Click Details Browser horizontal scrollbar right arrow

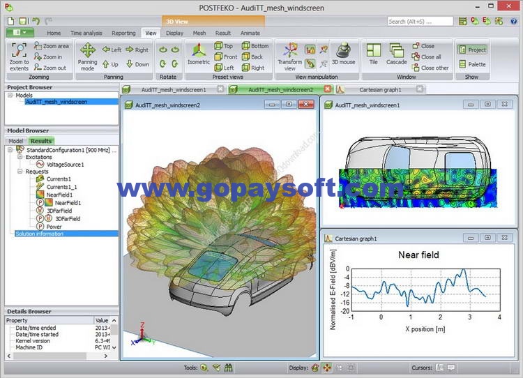point(106,356)
